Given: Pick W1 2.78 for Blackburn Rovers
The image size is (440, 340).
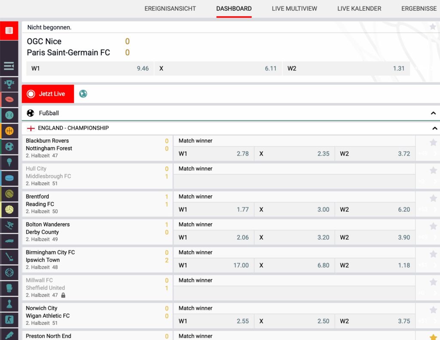Looking at the screenshot, I should tap(214, 154).
